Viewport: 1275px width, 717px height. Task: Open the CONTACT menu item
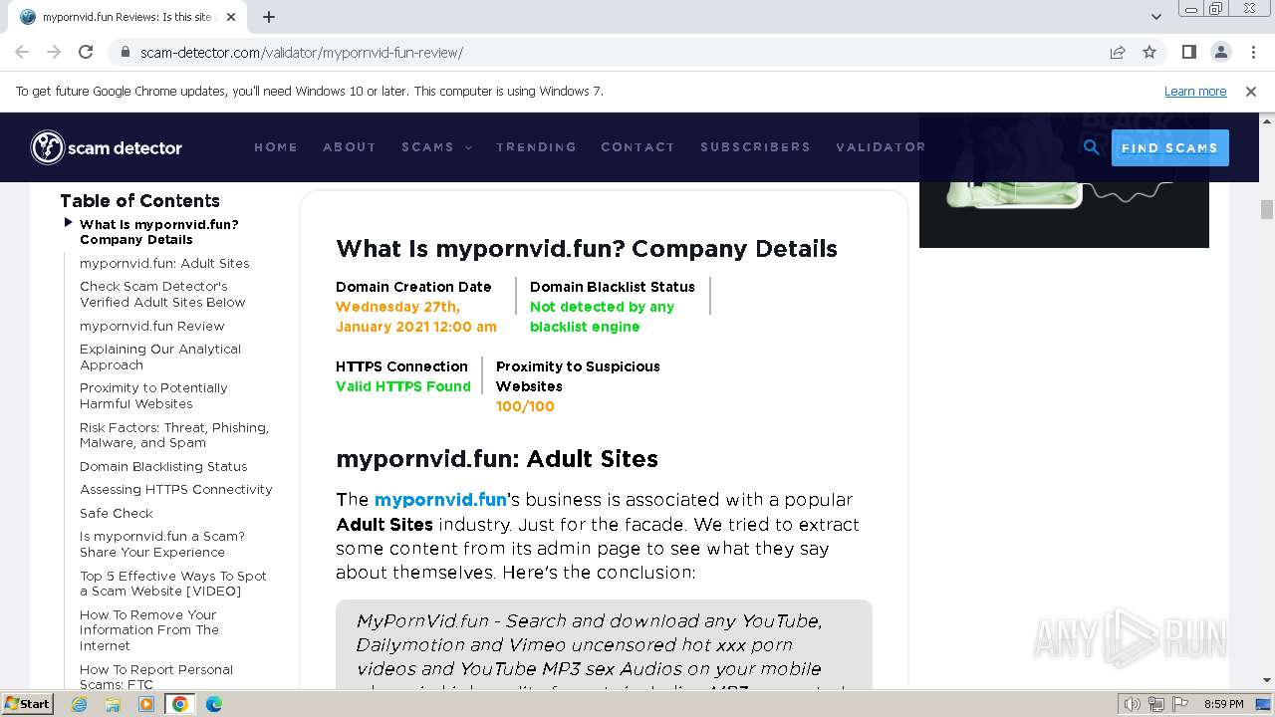(x=637, y=146)
